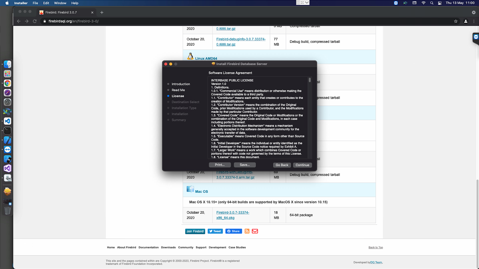
Task: Select the Read Me step in installer sidebar
Action: pos(178,90)
